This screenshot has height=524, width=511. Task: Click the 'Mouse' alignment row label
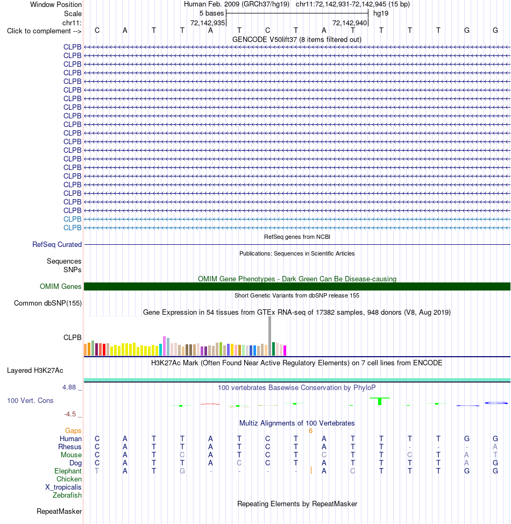click(71, 455)
